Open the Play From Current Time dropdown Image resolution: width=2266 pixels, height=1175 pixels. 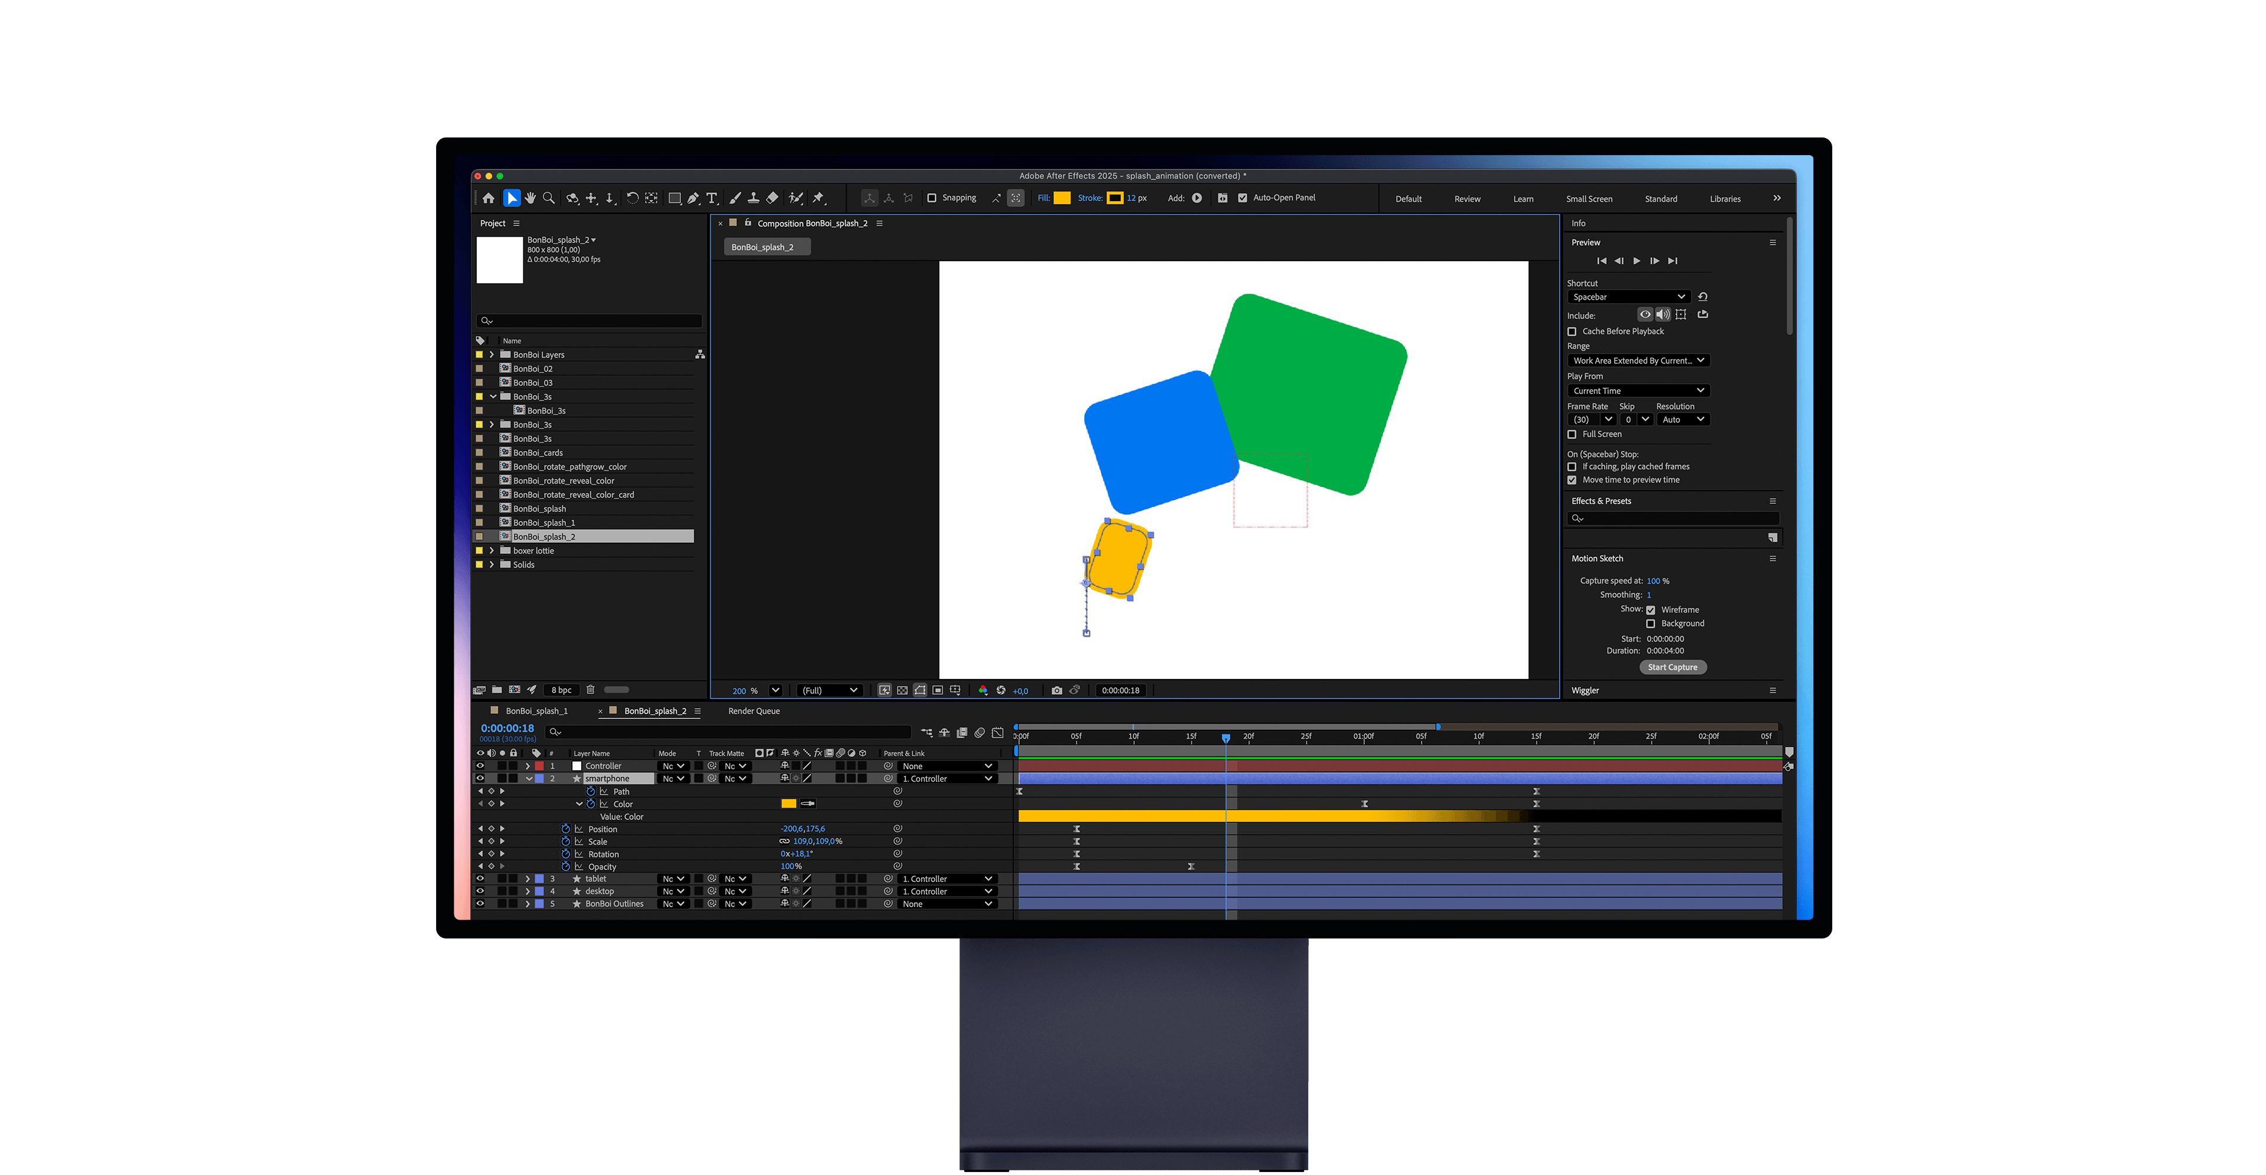click(x=1637, y=390)
